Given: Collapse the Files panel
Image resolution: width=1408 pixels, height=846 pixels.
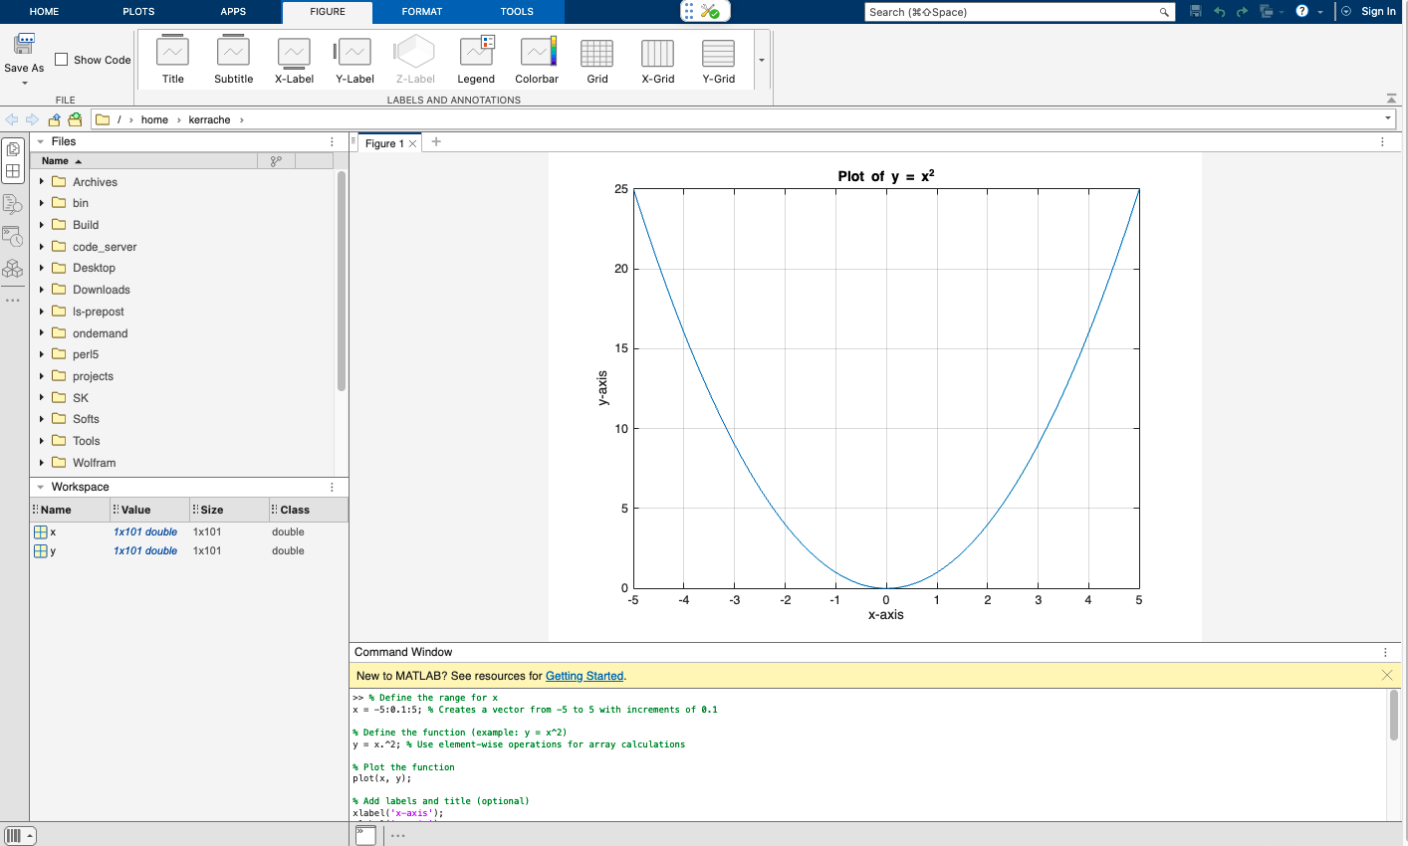Looking at the screenshot, I should pyautogui.click(x=41, y=141).
